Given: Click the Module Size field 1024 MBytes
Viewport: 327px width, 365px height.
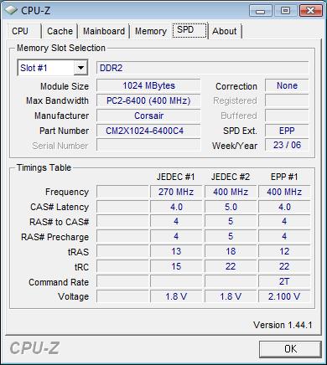Looking at the screenshot, I should [x=148, y=85].
